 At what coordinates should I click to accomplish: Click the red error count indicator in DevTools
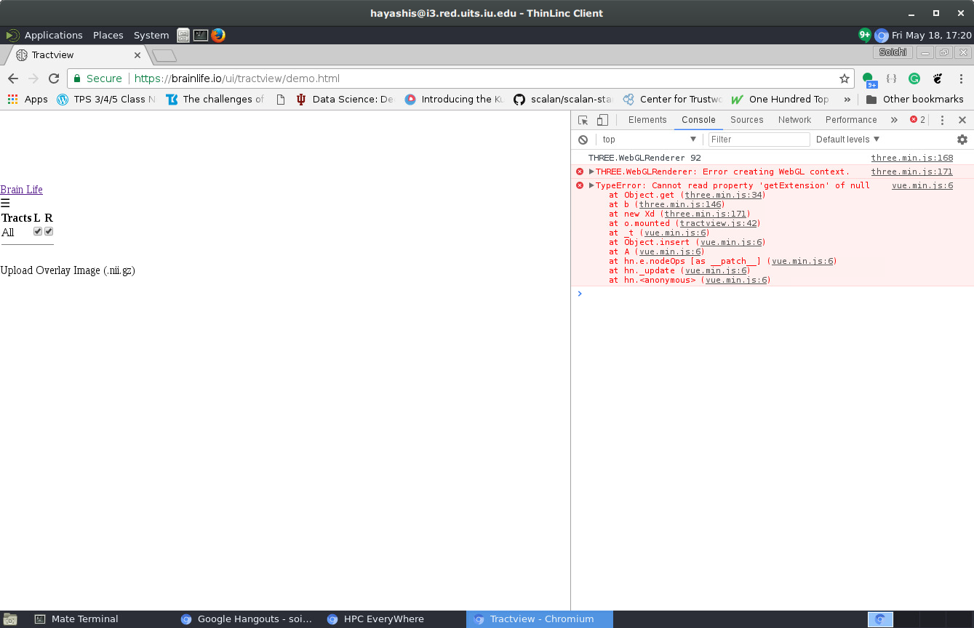coord(918,120)
